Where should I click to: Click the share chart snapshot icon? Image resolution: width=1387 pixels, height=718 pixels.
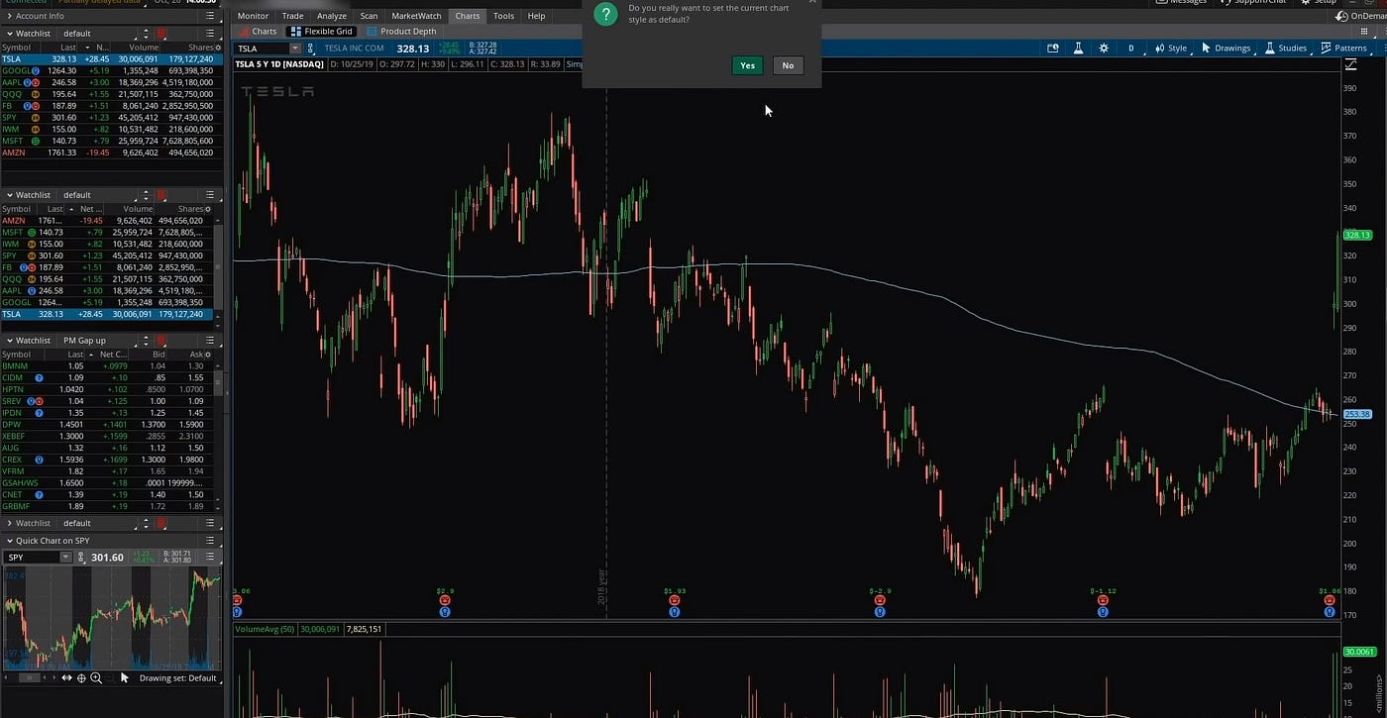(1053, 49)
